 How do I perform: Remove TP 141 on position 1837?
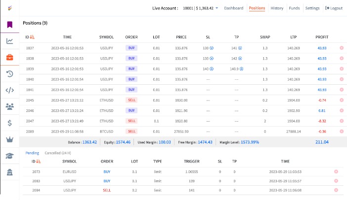tap(240, 48)
